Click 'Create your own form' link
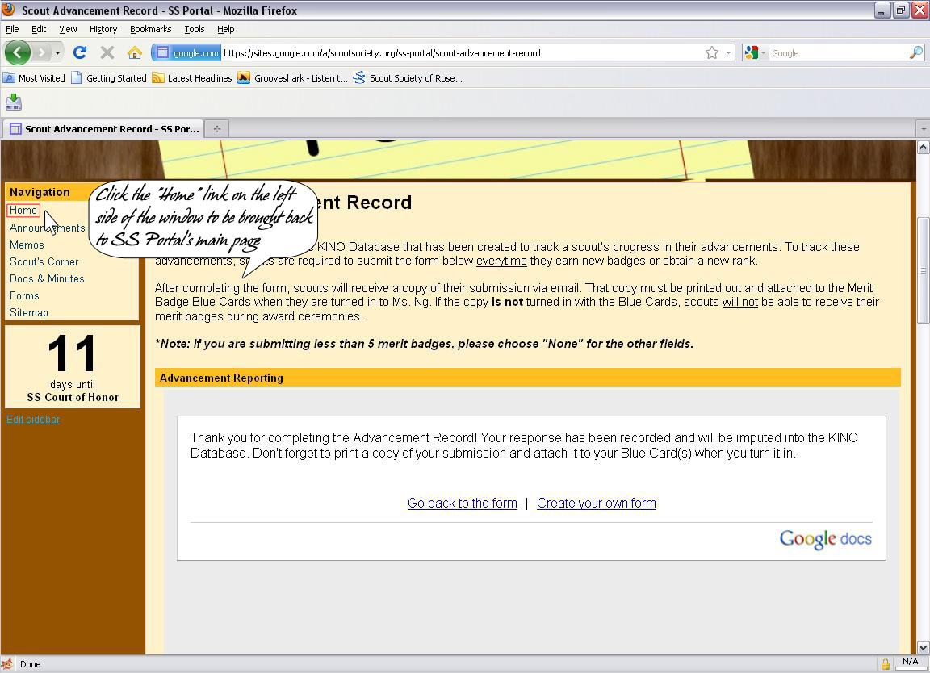Screen dimensions: 930x673 pyautogui.click(x=596, y=504)
